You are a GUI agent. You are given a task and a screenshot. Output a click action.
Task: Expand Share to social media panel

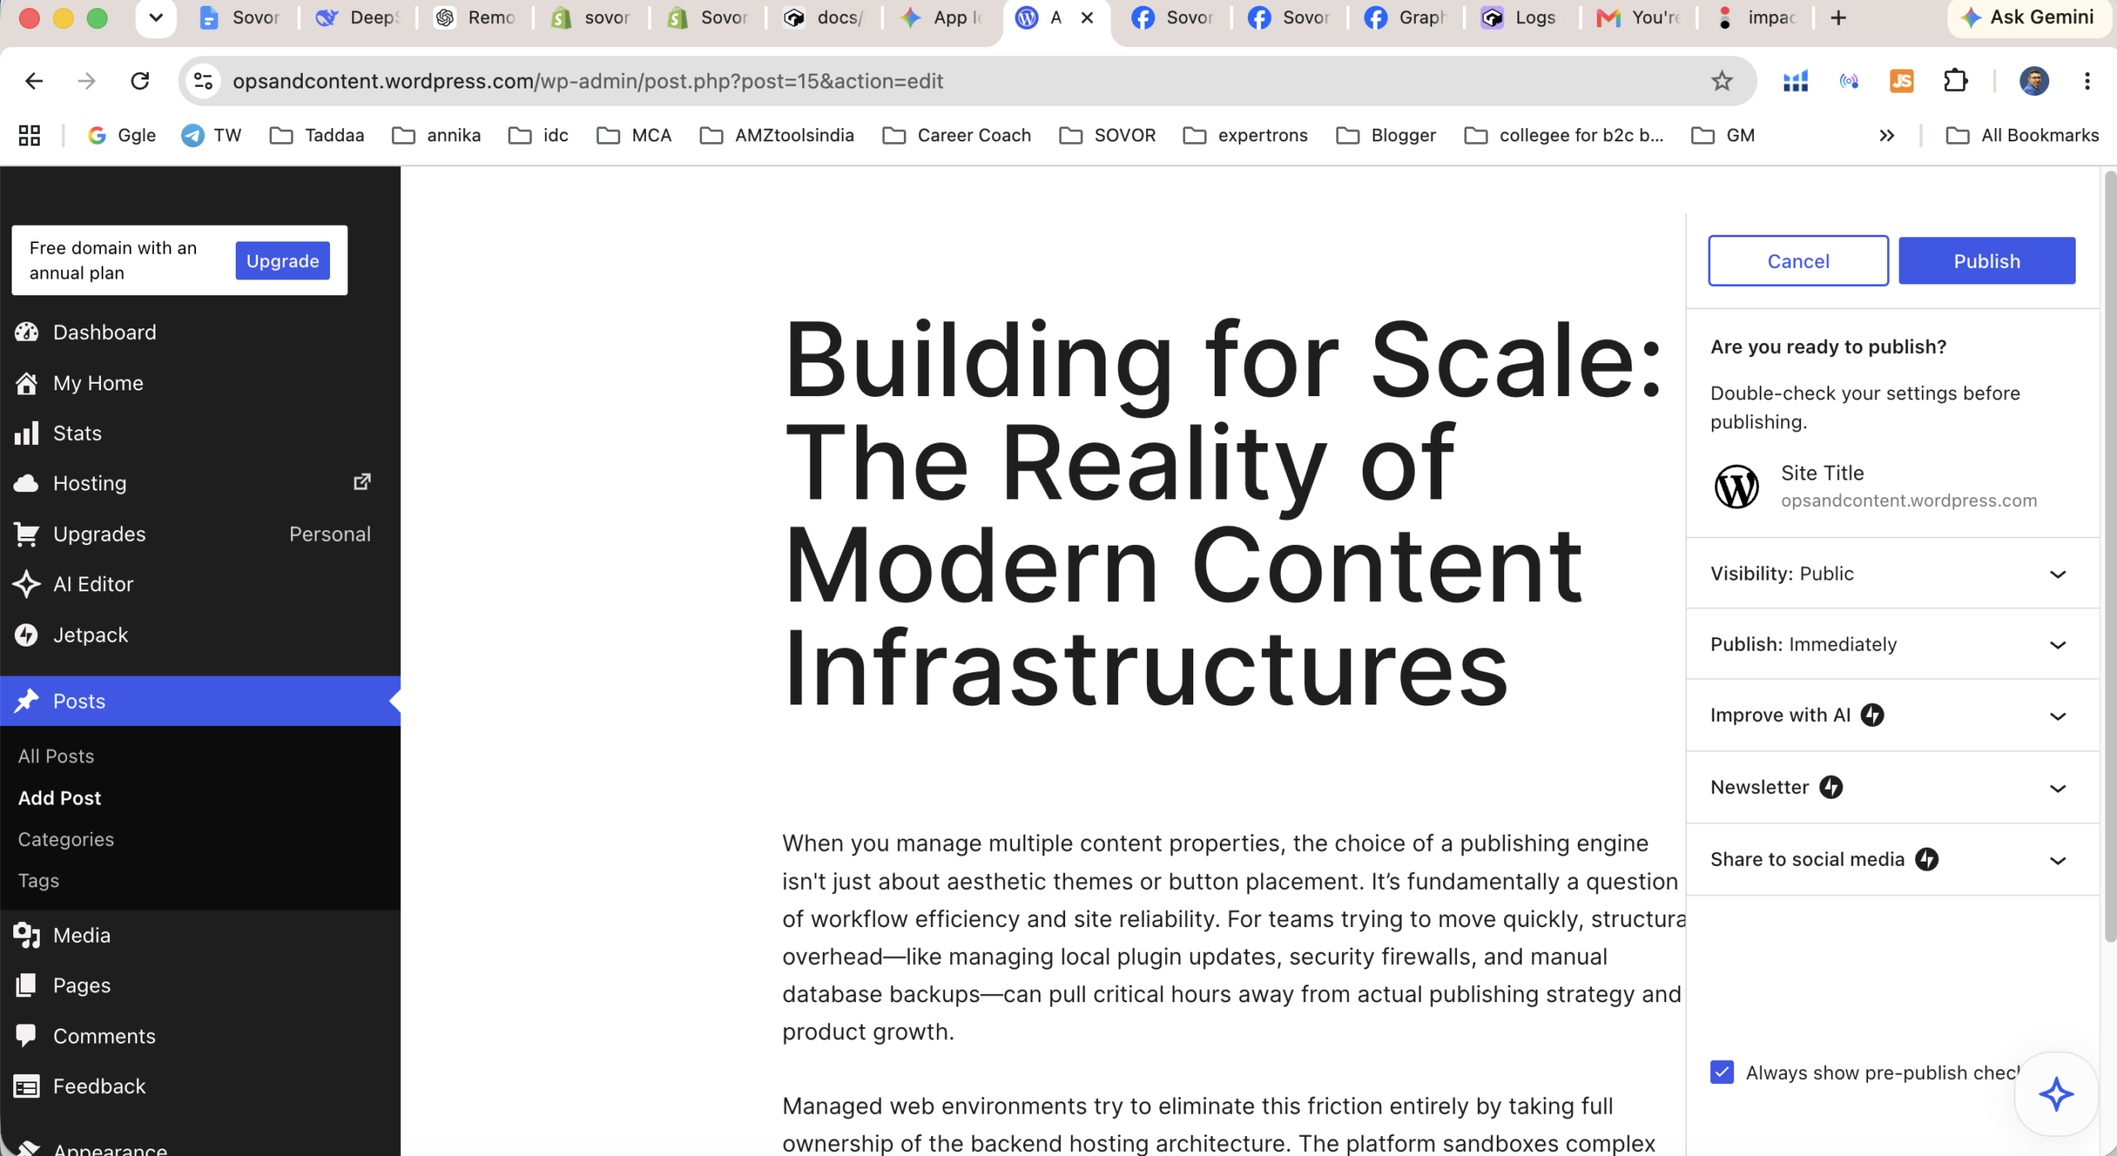1892,859
